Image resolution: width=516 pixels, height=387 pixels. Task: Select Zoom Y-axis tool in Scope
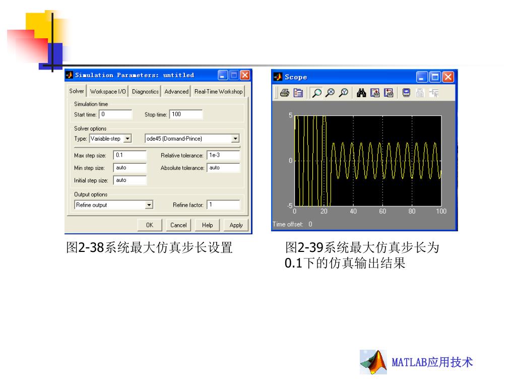pos(344,93)
